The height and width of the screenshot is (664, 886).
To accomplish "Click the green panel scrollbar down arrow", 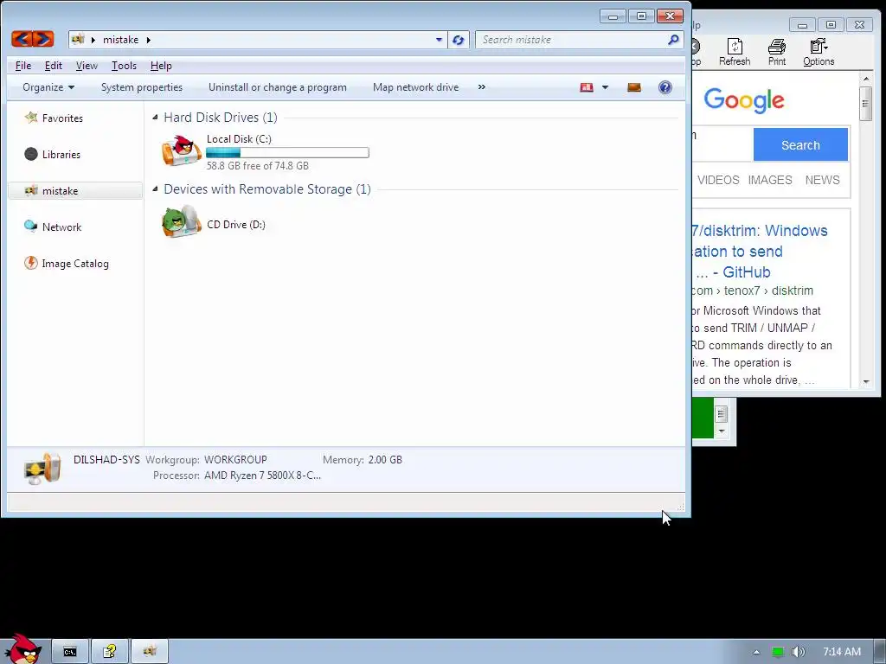I will 721,431.
